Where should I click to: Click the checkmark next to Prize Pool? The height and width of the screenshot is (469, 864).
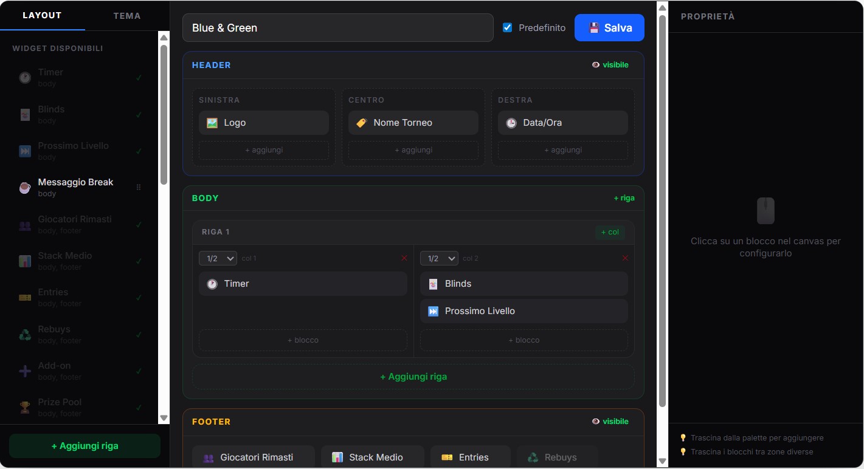click(139, 408)
